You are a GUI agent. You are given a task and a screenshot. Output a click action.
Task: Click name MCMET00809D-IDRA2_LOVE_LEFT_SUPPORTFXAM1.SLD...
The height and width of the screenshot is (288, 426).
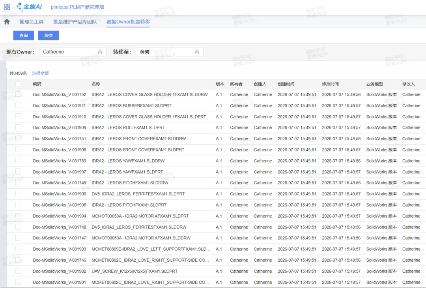point(151,249)
